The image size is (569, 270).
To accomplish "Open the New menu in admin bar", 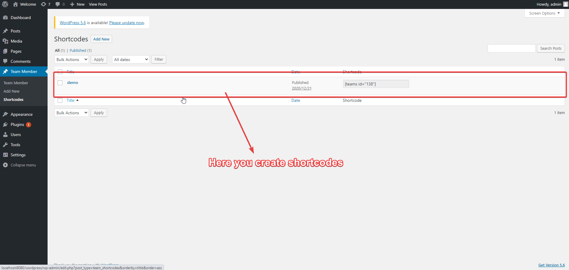I will click(x=77, y=4).
